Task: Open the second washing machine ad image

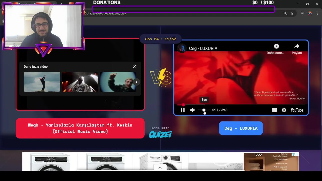Action: (x=105, y=162)
